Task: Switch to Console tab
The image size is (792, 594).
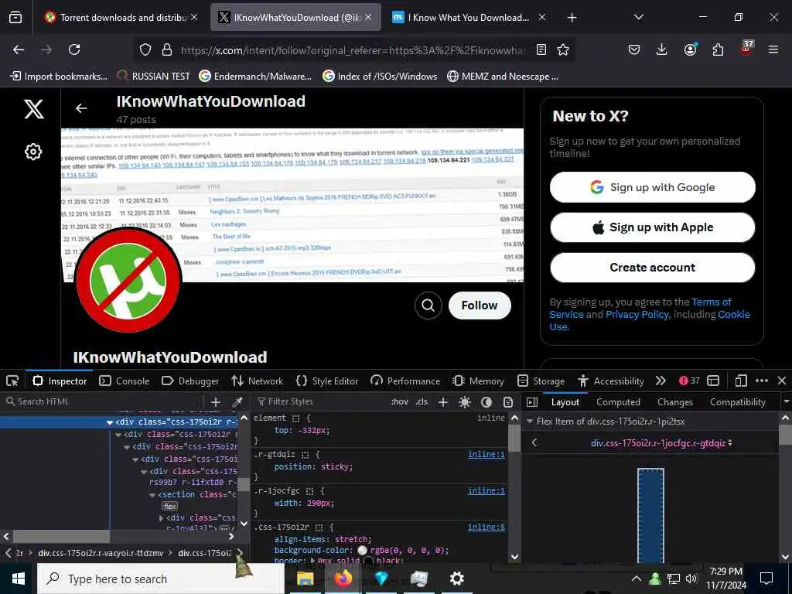Action: coord(125,381)
